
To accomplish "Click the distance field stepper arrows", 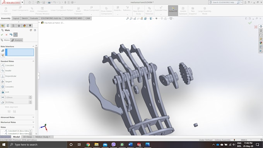I will coord(30,97).
